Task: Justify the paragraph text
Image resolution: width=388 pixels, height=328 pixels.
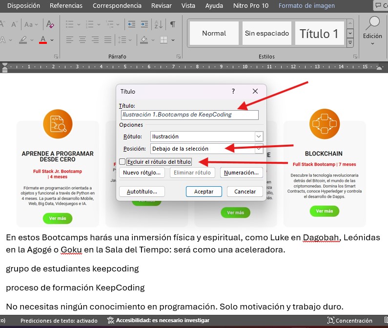Action: (108, 39)
